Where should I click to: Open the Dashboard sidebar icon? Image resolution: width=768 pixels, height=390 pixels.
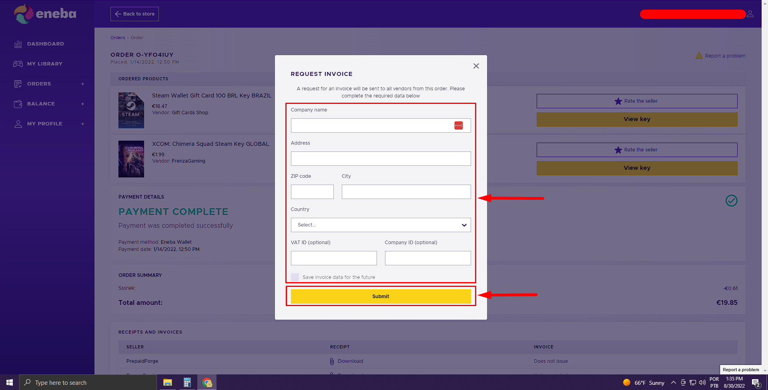(x=18, y=44)
